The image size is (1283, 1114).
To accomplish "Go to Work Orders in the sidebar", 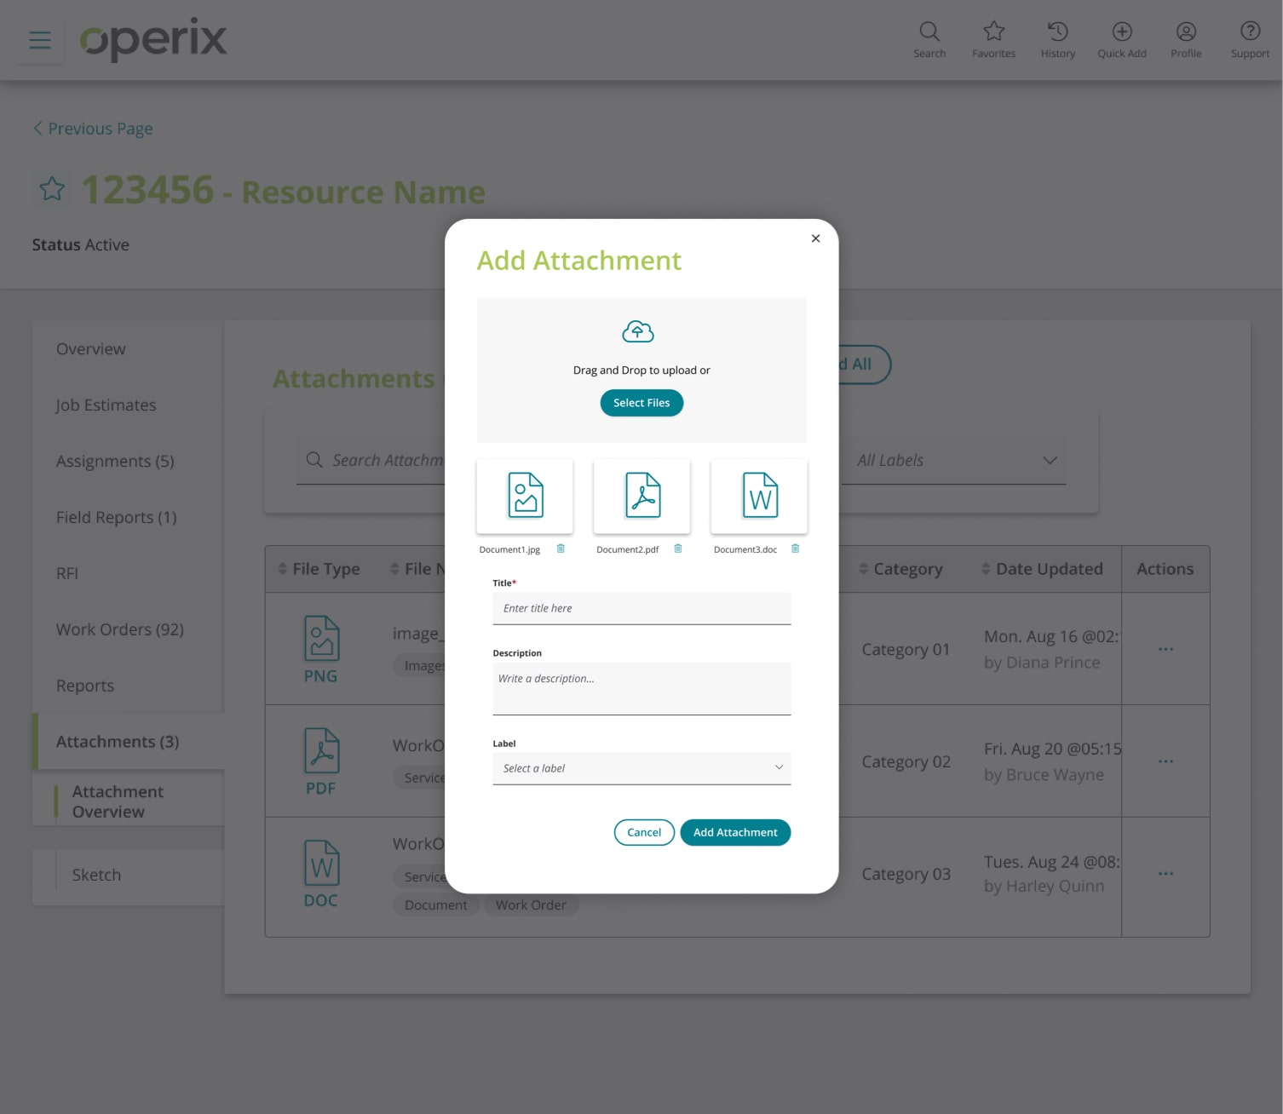I will (x=119, y=629).
